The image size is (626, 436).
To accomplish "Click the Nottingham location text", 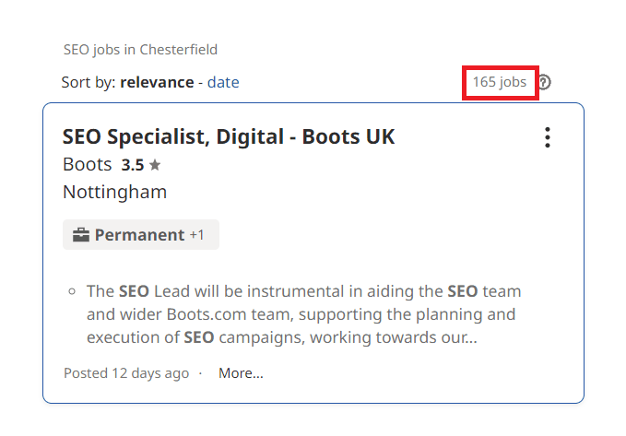I will tap(114, 192).
